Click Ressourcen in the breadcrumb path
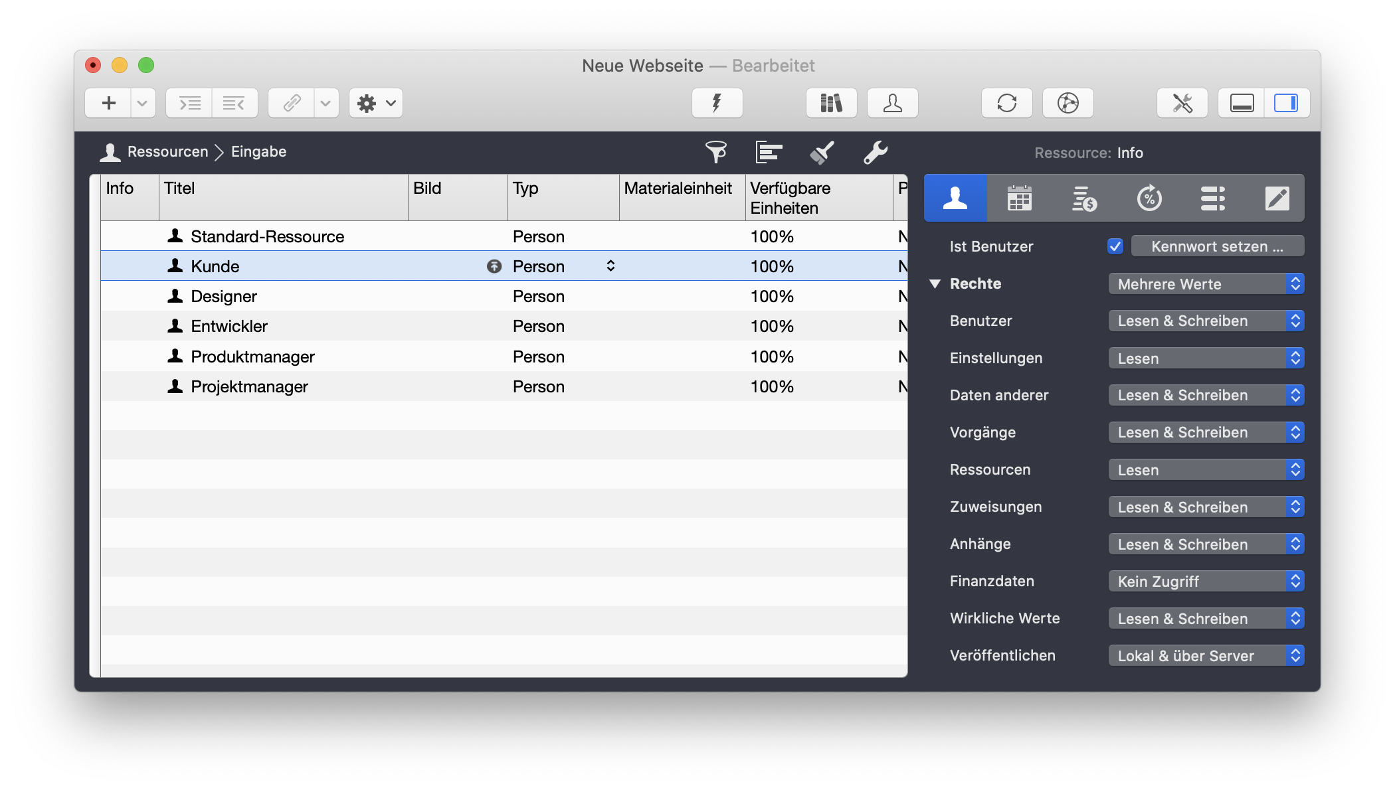This screenshot has width=1395, height=790. click(167, 152)
